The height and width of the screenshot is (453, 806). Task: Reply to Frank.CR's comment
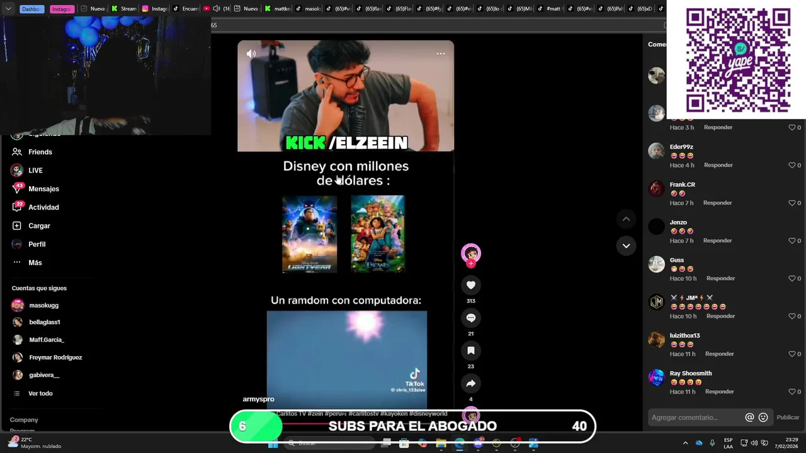coord(717,203)
